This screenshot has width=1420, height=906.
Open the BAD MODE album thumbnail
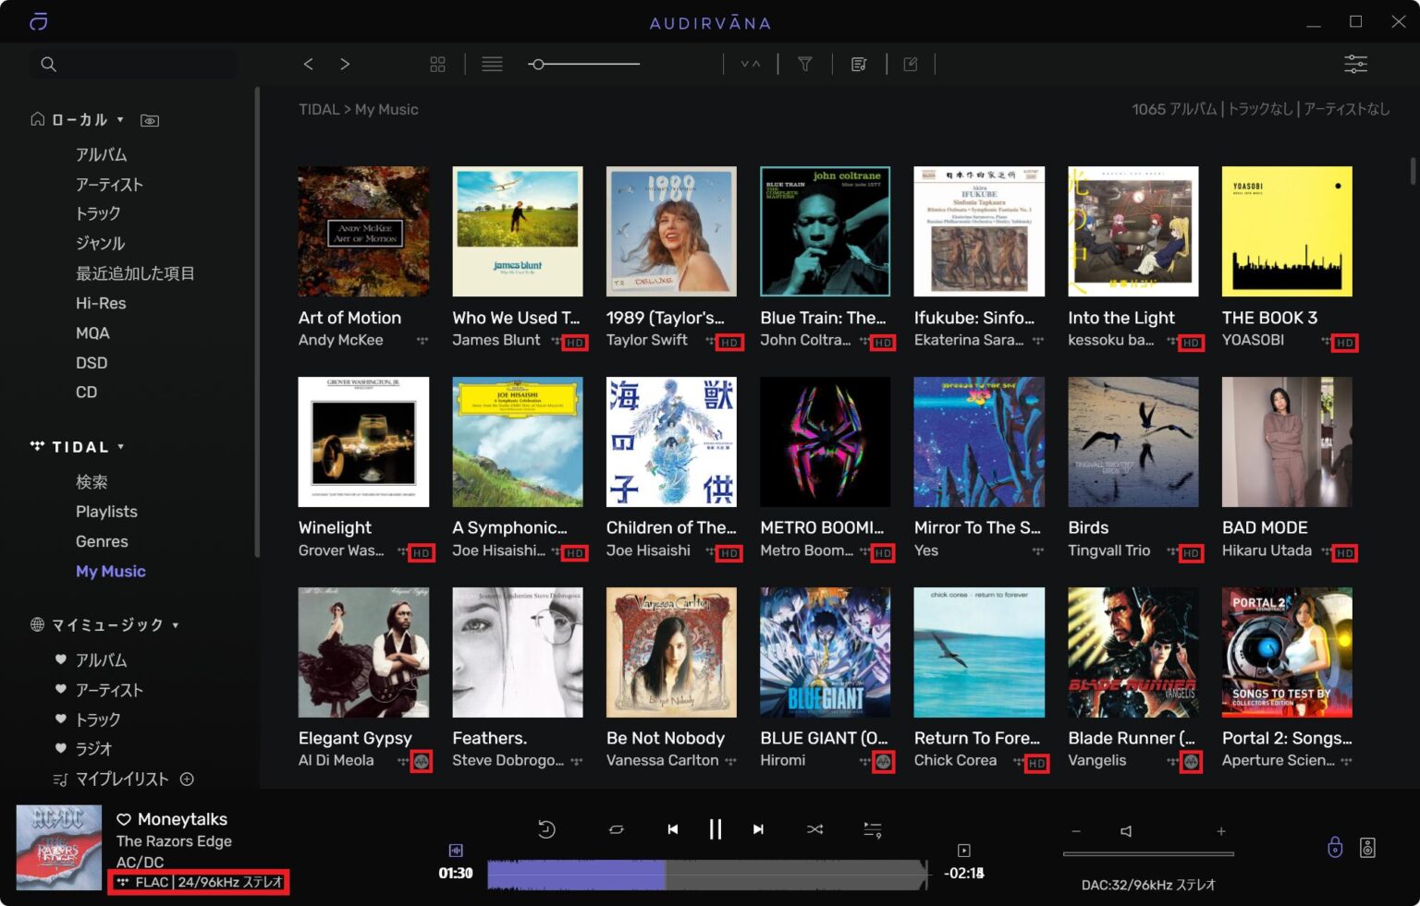click(x=1287, y=441)
